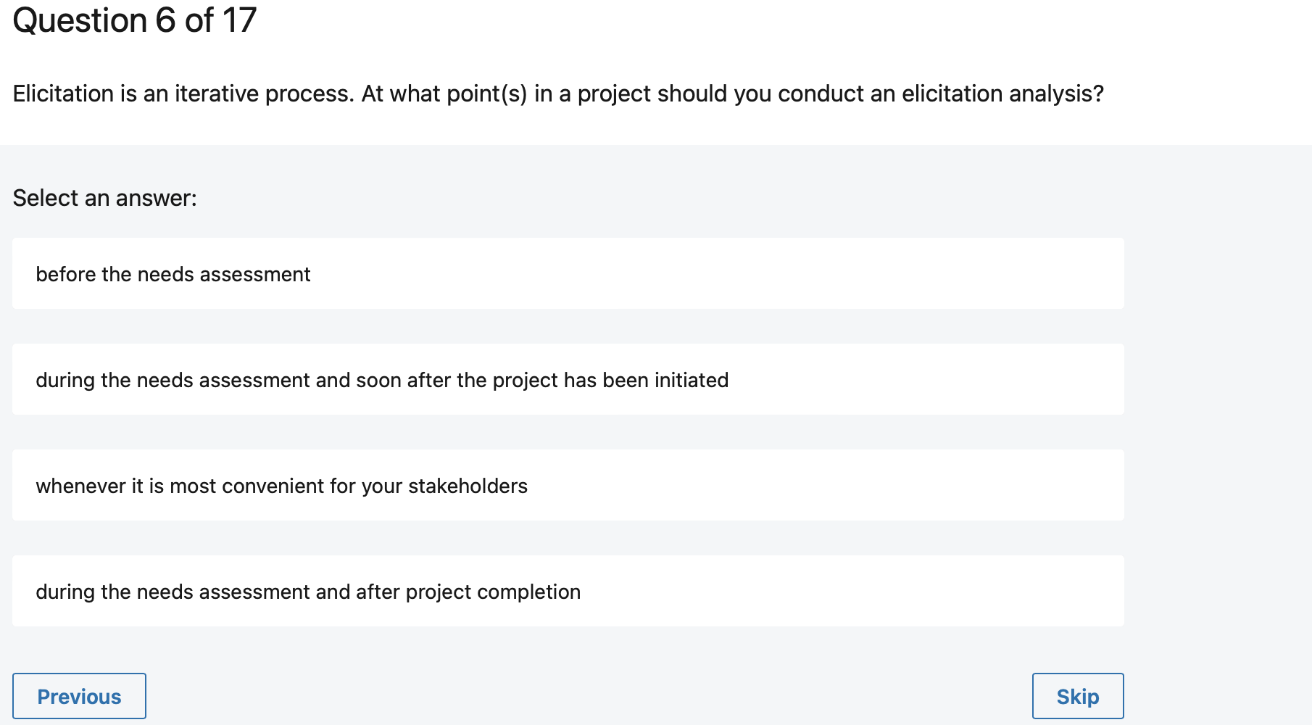Image resolution: width=1312 pixels, height=725 pixels.
Task: Advance past this question using Skip
Action: coord(1077,695)
